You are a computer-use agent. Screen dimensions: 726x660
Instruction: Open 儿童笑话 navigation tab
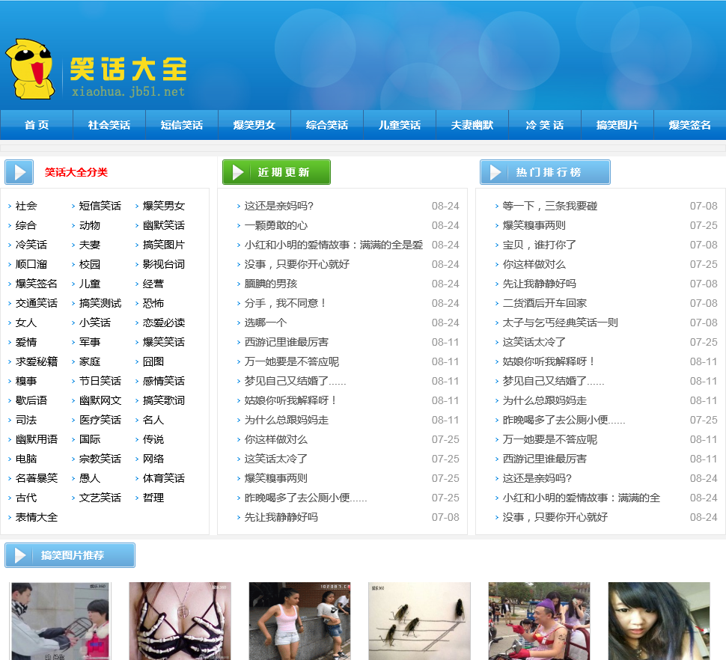click(x=400, y=125)
